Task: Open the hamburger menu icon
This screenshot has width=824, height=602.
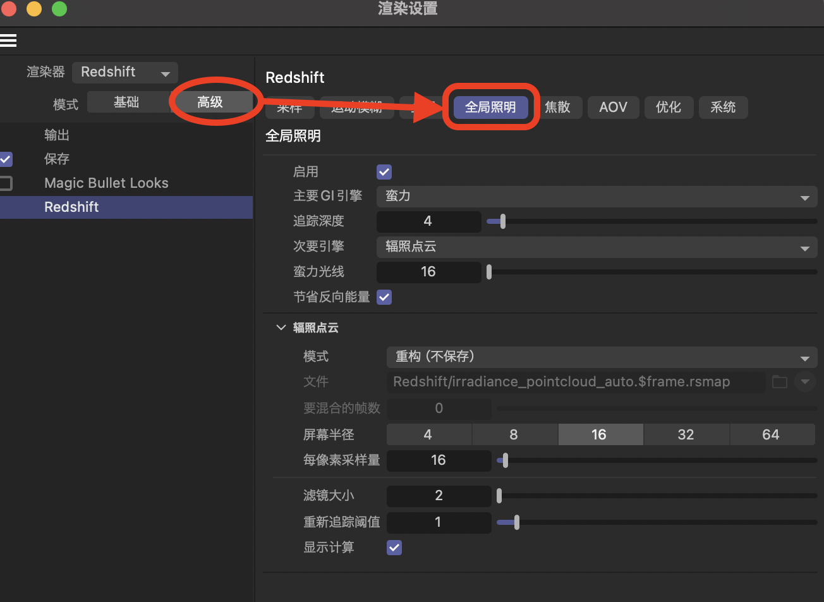Action: click(x=8, y=40)
